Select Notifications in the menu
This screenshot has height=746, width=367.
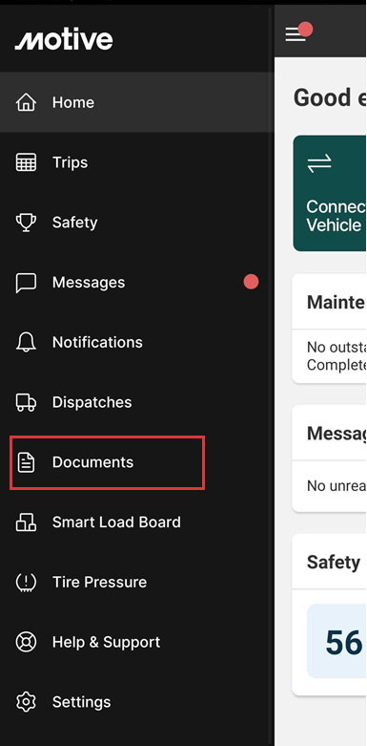(x=136, y=342)
